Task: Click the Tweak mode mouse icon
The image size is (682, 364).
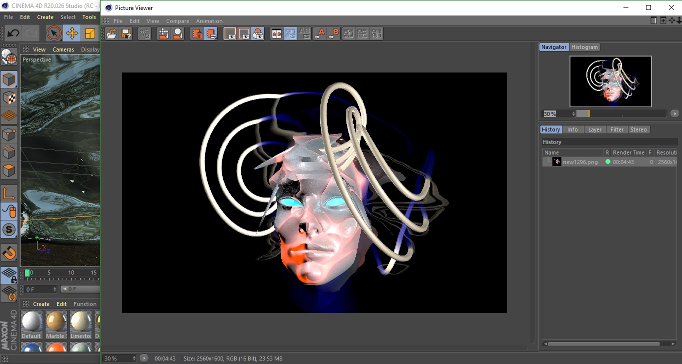Action: [9, 211]
